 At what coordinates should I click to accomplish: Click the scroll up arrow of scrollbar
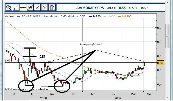click(168, 3)
